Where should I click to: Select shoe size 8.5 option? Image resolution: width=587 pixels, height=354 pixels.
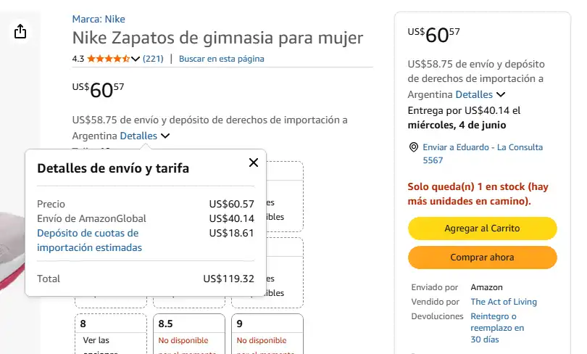[189, 334]
